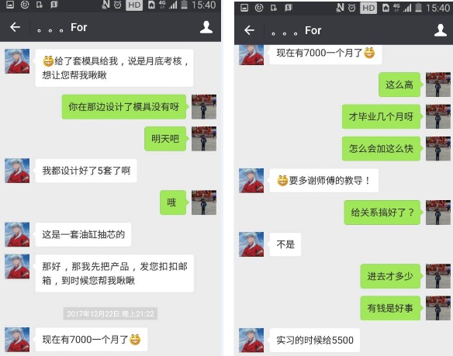The height and width of the screenshot is (356, 453).
Task: Select the green message '明天吧'
Action: tap(165, 139)
